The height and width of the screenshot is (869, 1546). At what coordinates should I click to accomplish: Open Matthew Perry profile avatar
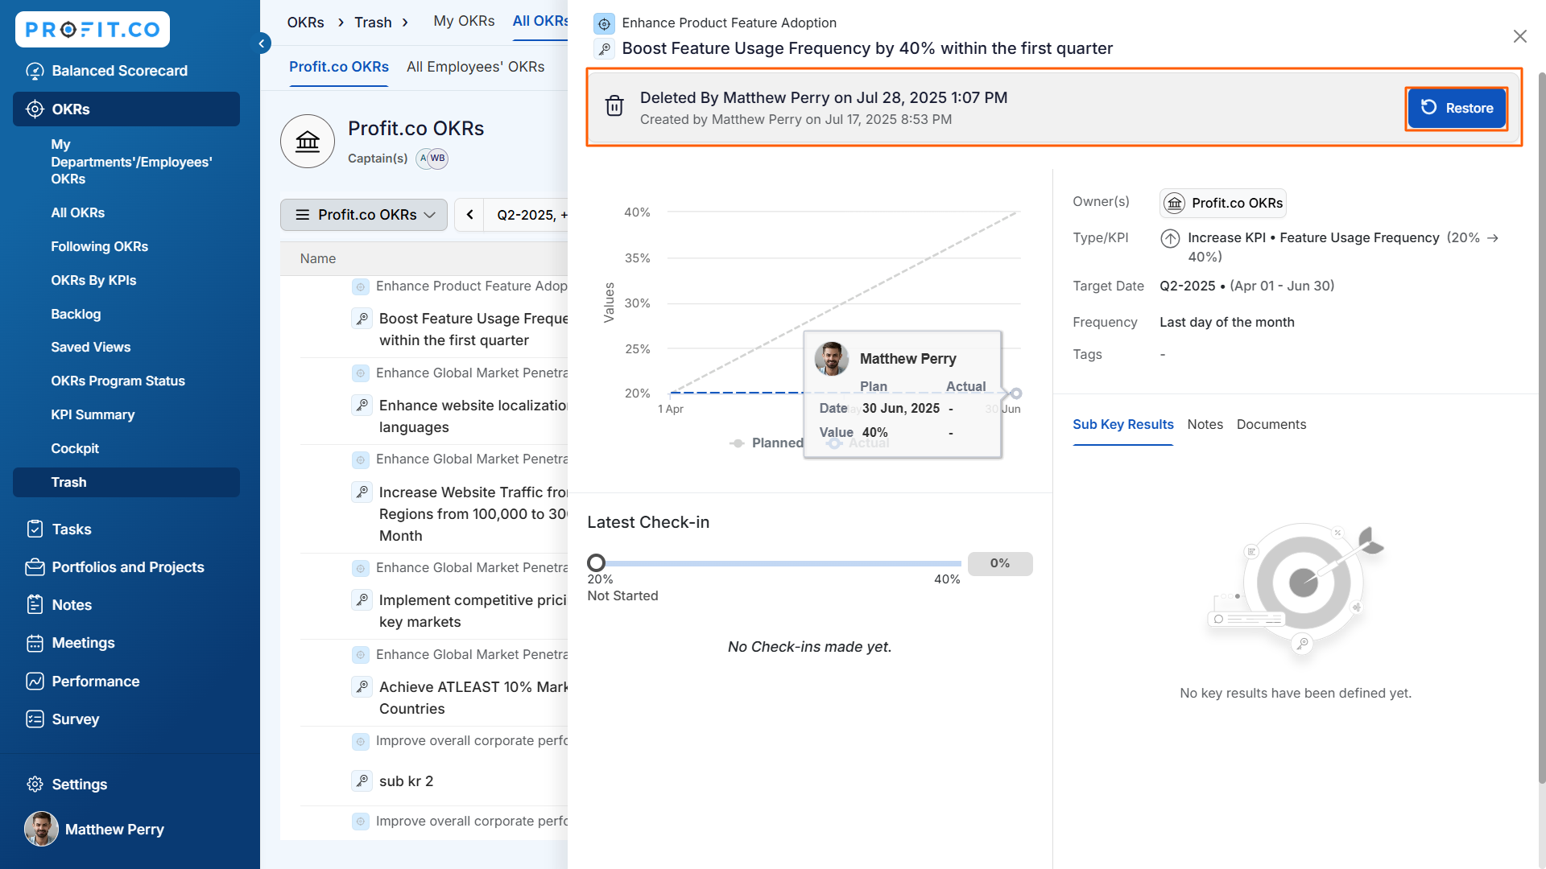tap(41, 829)
